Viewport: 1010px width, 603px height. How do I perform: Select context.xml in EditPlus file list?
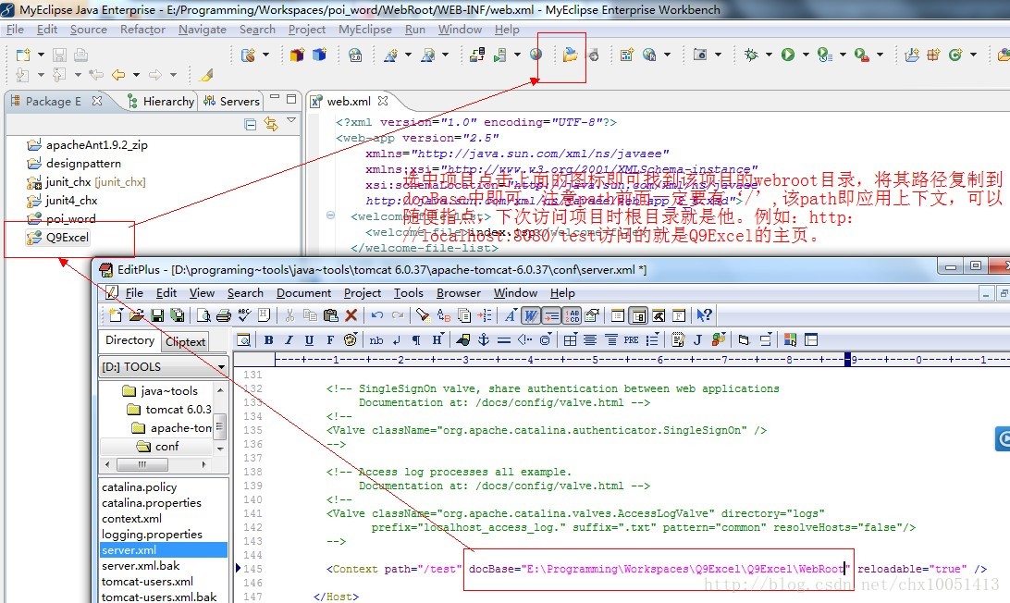131,519
